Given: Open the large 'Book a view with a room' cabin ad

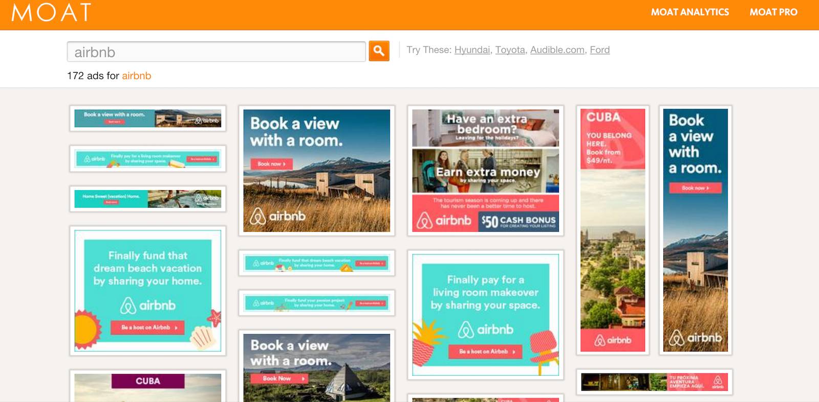Looking at the screenshot, I should tap(316, 171).
